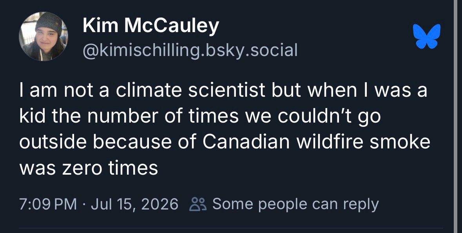Viewport: 462px width, 233px height.
Task: Click the words "zero times" in post
Action: [109, 168]
